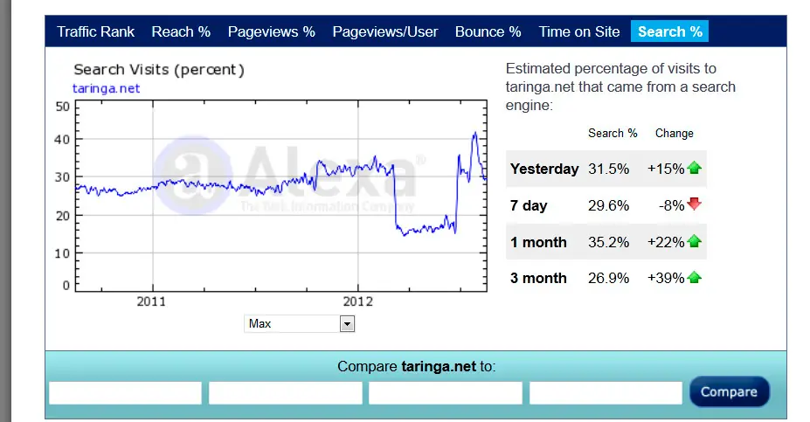Viewport: 810px width, 422px height.
Task: Switch to Reach % tab
Action: [x=181, y=32]
